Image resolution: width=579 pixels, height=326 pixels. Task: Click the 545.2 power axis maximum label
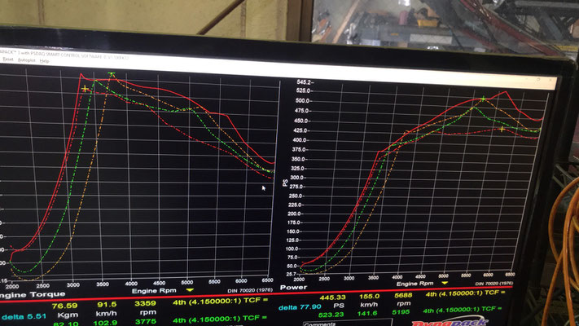[x=304, y=81]
